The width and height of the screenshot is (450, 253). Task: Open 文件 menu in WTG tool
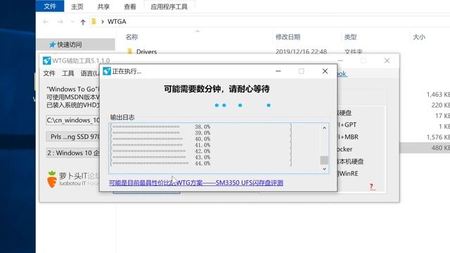49,73
